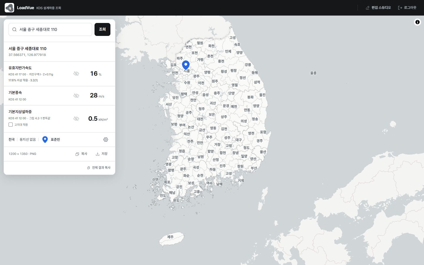Click 저장 to save the PNG
This screenshot has height=265, width=424.
coord(102,154)
